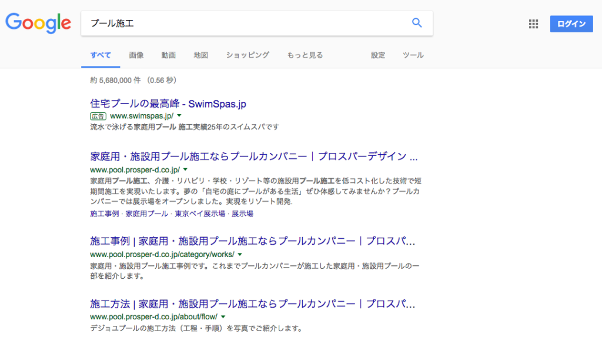The height and width of the screenshot is (350, 602).
Task: Expand dropdown arrow beside www.swimspas.jp/
Action: click(179, 116)
